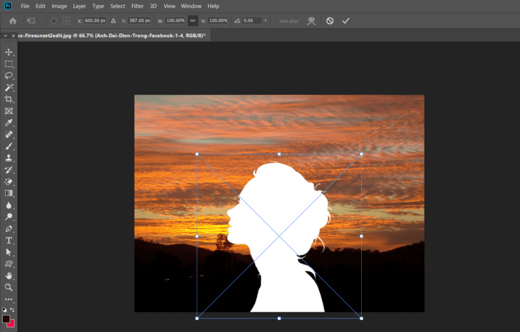The height and width of the screenshot is (332, 520).
Task: Click the dark foreground color swatch
Action: pyautogui.click(x=6, y=318)
